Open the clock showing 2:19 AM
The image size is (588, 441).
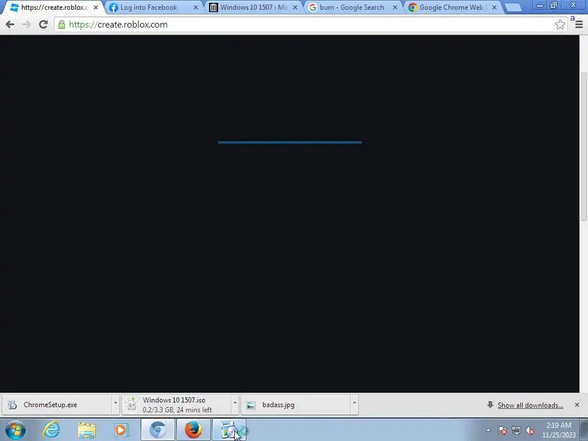coord(558,430)
